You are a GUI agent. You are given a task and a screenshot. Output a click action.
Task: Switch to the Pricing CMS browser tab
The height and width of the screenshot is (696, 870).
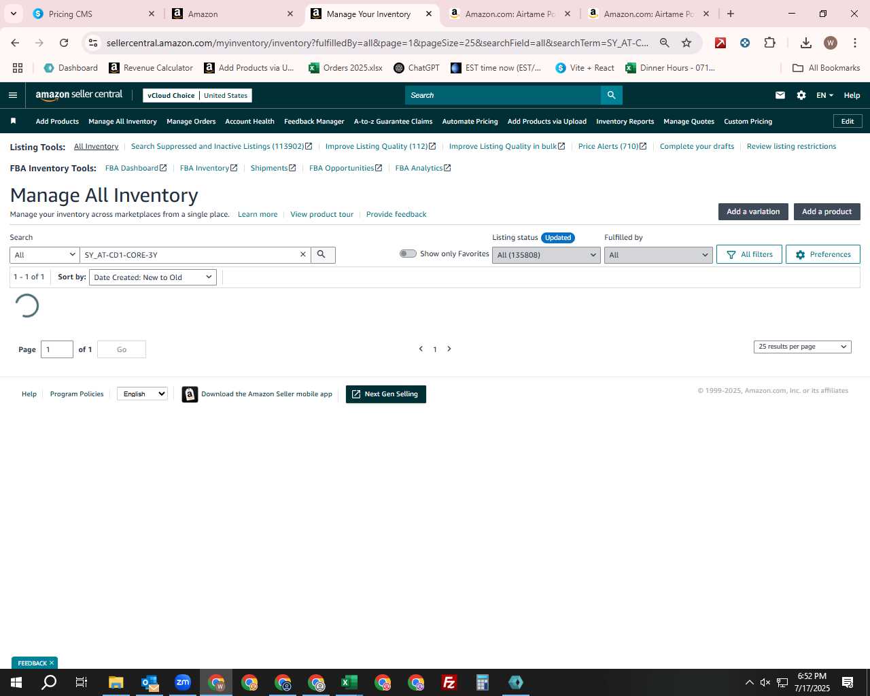[x=93, y=14]
